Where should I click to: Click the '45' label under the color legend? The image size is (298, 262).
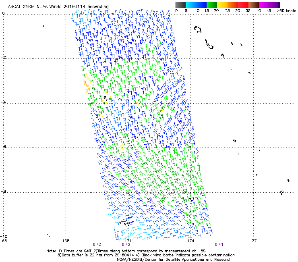point(269,11)
